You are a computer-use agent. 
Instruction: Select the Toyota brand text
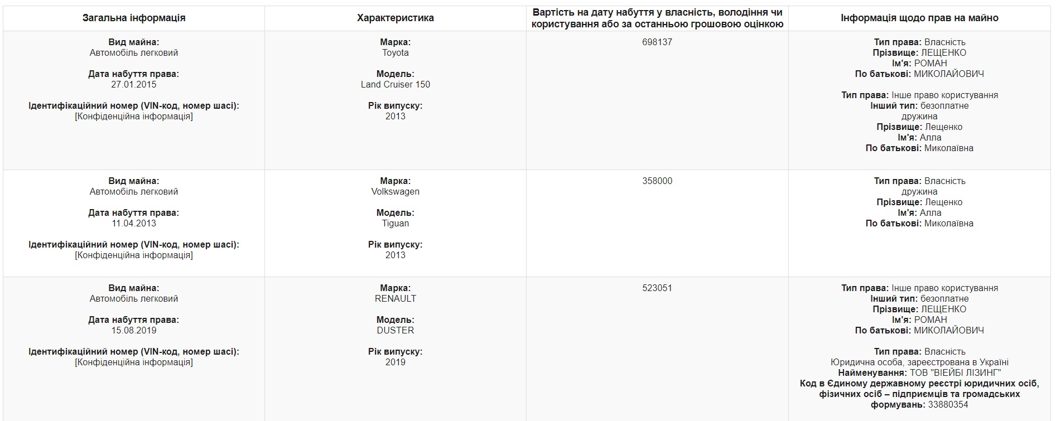pos(396,52)
